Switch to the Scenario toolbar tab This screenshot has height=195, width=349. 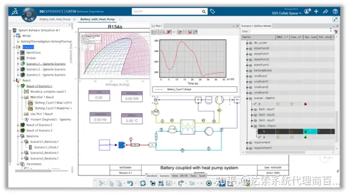click(x=165, y=175)
